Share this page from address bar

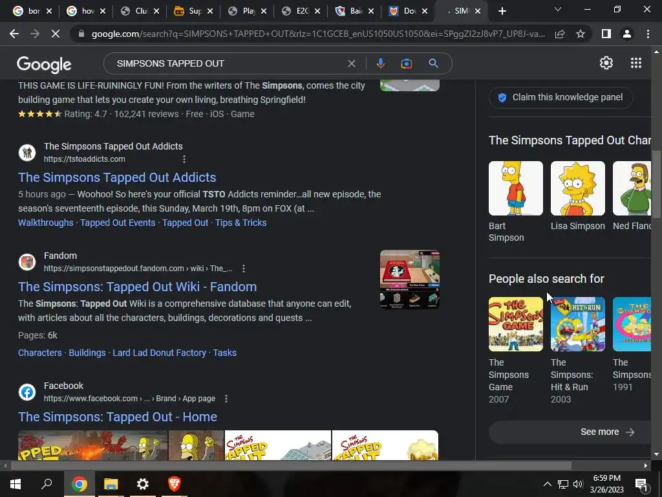point(560,34)
